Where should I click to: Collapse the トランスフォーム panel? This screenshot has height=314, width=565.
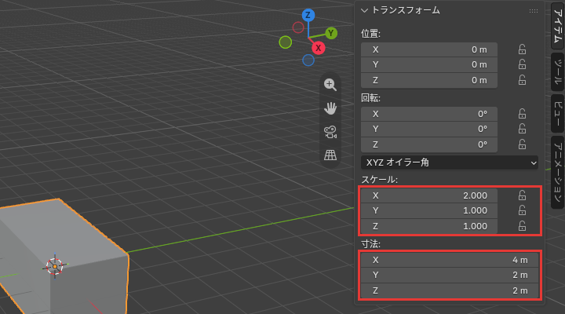tap(364, 11)
